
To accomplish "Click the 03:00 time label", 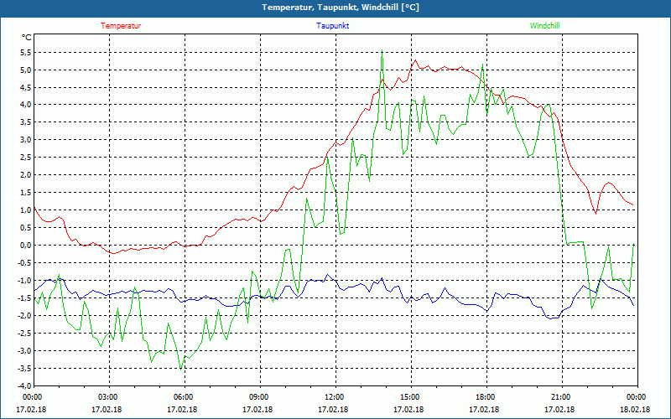I will pyautogui.click(x=107, y=397).
